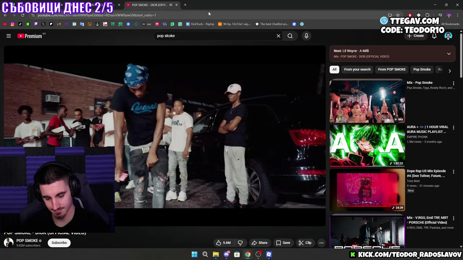The width and height of the screenshot is (463, 260).
Task: Open the POP SMOKE channel avatar
Action: pos(9,243)
